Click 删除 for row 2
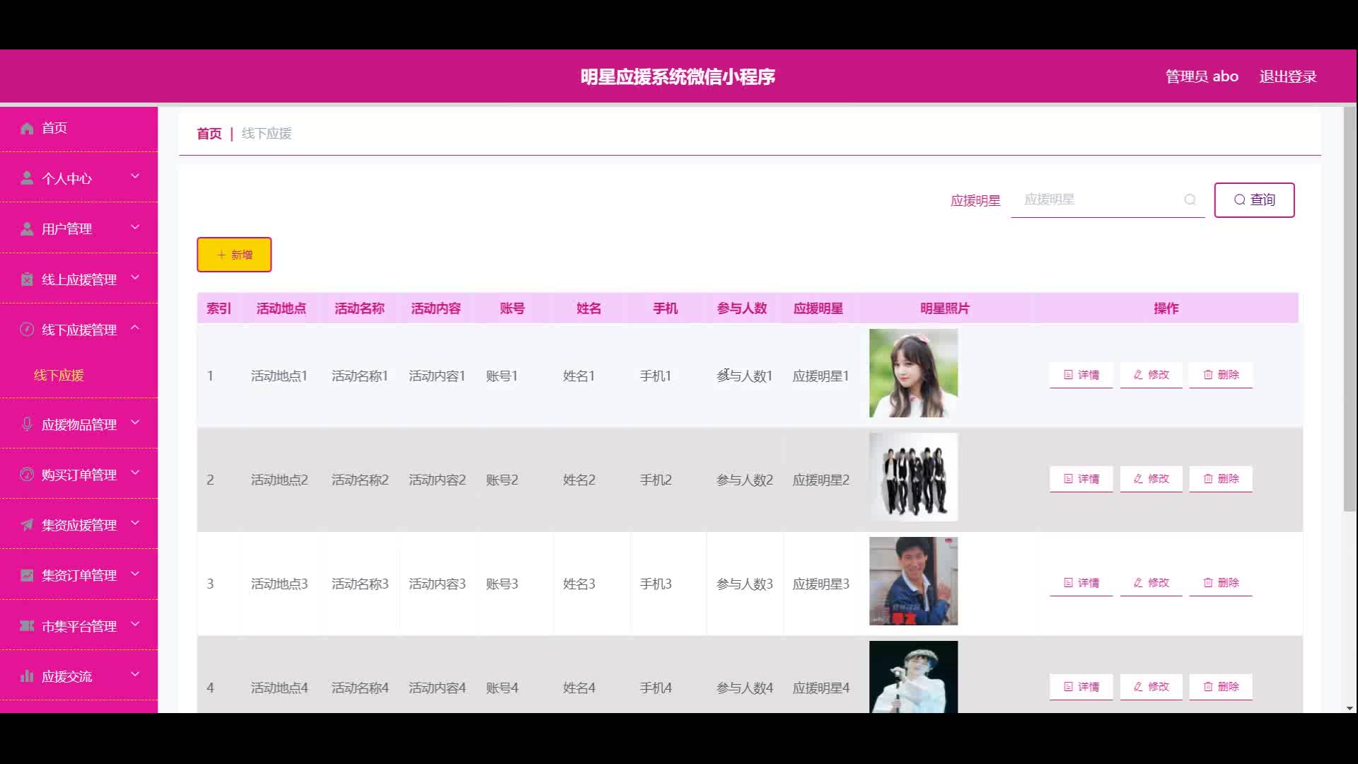 pyautogui.click(x=1221, y=479)
